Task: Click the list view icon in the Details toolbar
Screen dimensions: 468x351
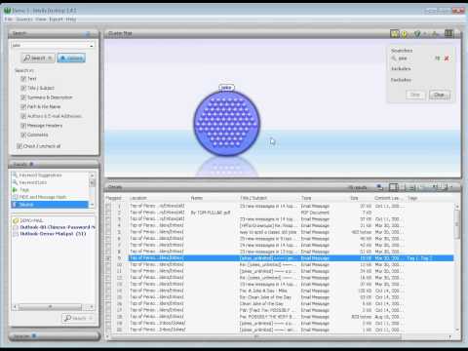Action: click(x=411, y=187)
